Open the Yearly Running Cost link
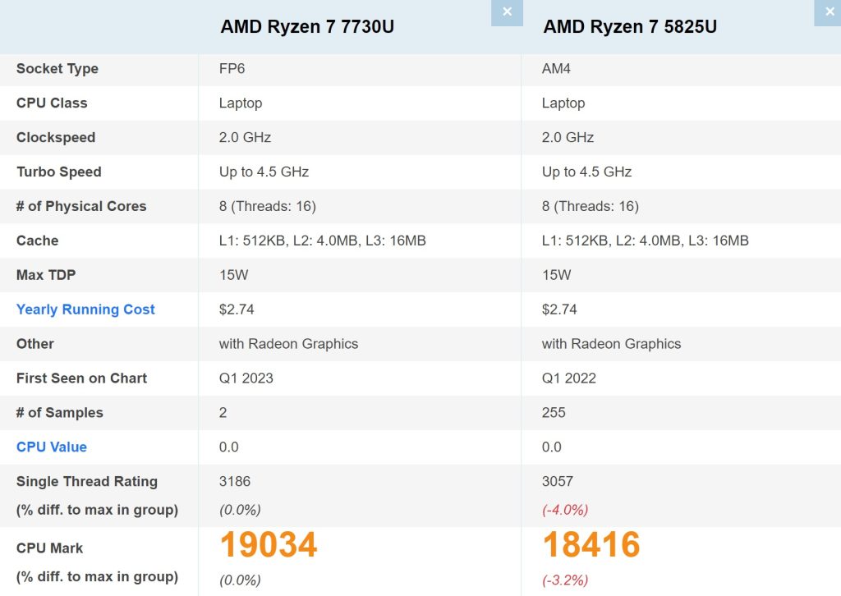Viewport: 841px width, 596px height. coord(85,309)
